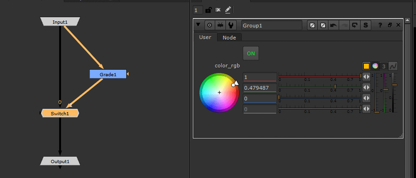
Task: Toggle the properties bin lock icon
Action: click(209, 10)
